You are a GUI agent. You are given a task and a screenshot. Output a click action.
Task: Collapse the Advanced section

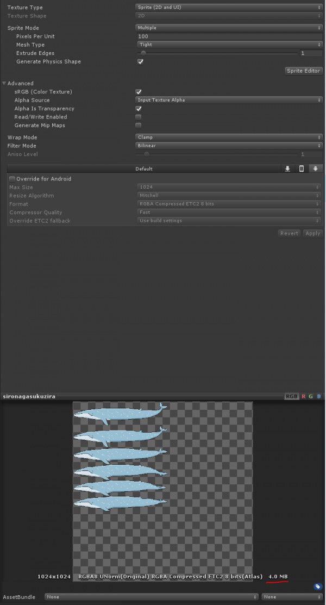pos(4,83)
